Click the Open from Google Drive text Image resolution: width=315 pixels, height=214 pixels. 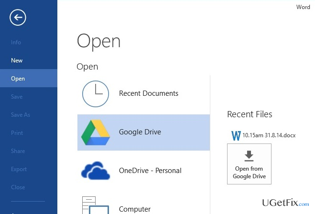tap(249, 173)
